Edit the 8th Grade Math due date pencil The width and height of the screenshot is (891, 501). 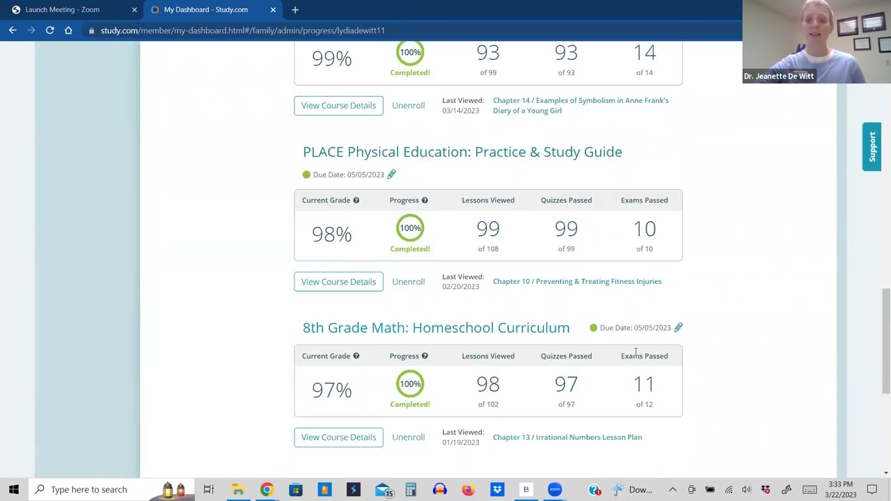pos(678,327)
